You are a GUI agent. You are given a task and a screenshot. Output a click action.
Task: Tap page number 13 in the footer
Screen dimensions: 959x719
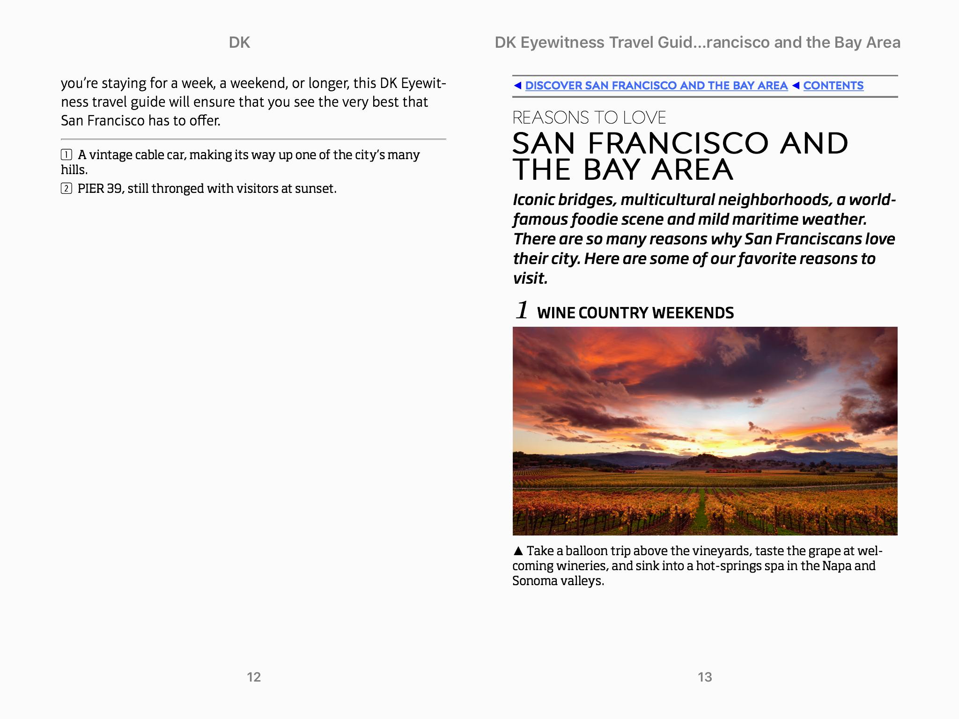pyautogui.click(x=704, y=677)
